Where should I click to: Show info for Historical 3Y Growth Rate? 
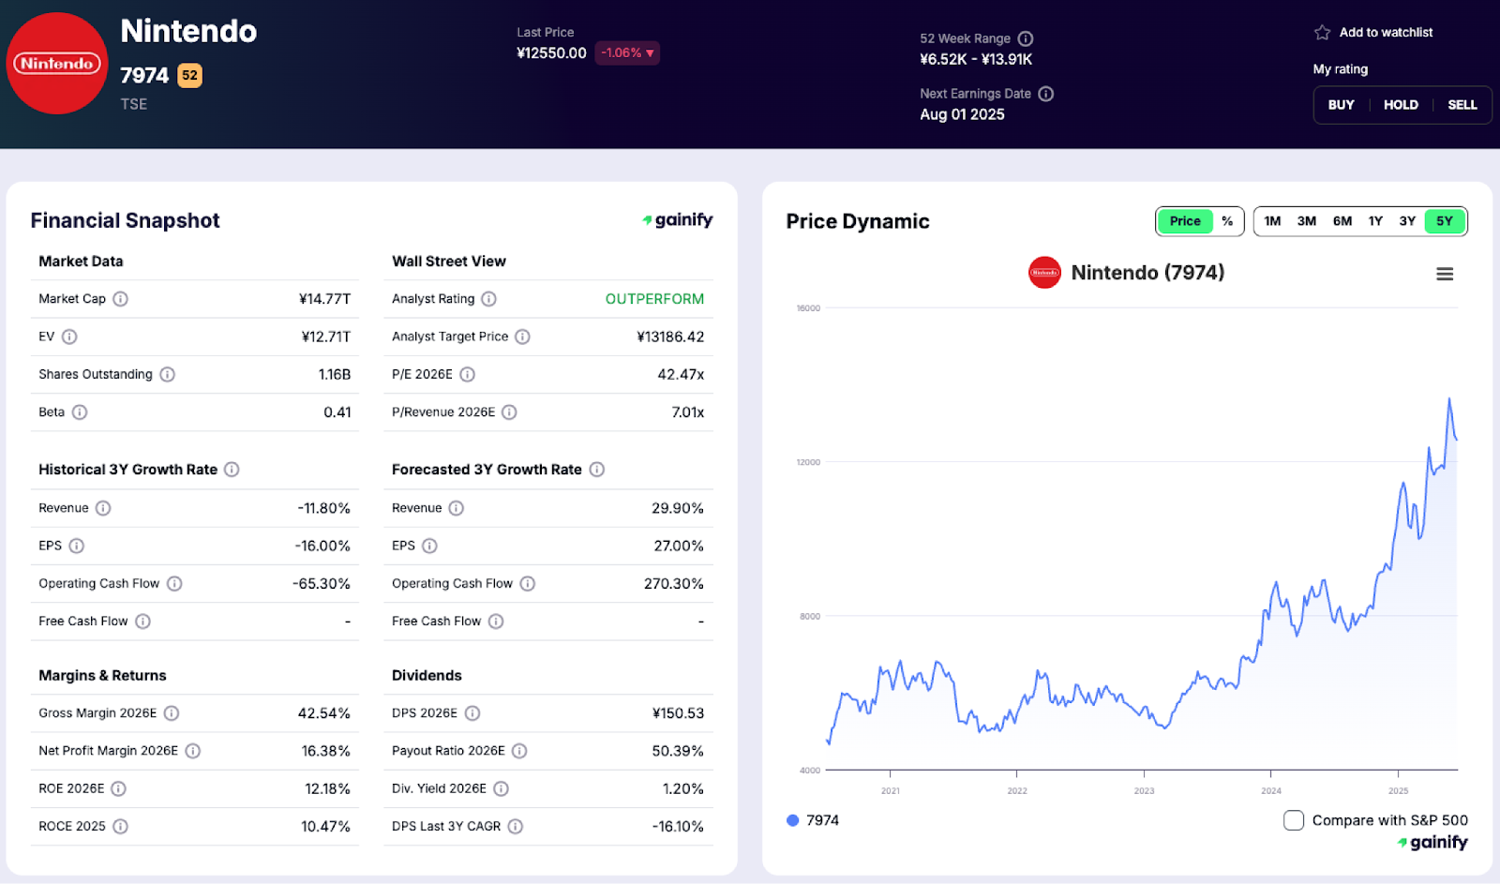[232, 470]
